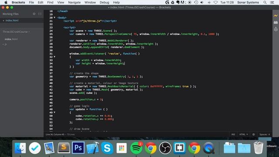279x157 pixels.
Task: Click line number 38 in the gutter
Action: point(51,77)
